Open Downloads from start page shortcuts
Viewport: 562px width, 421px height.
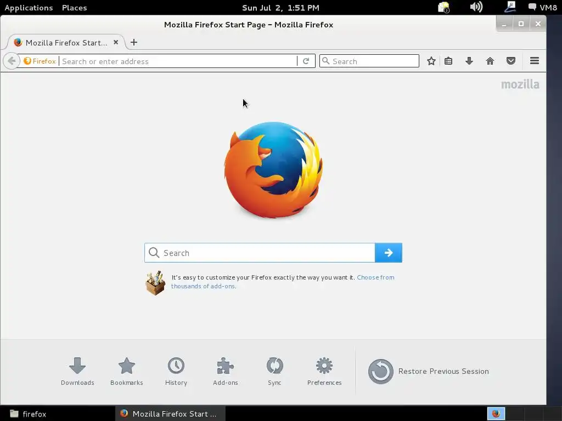coord(77,372)
